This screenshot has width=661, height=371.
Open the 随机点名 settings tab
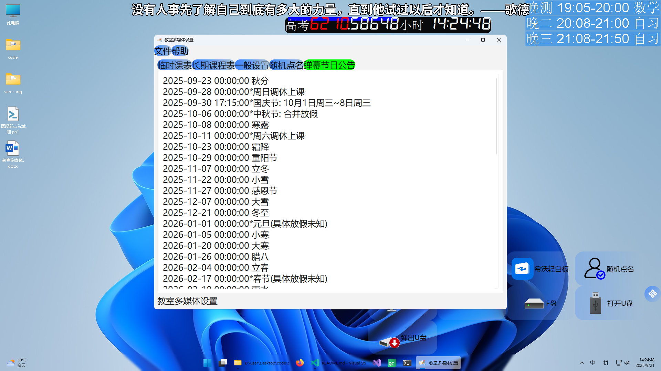286,65
